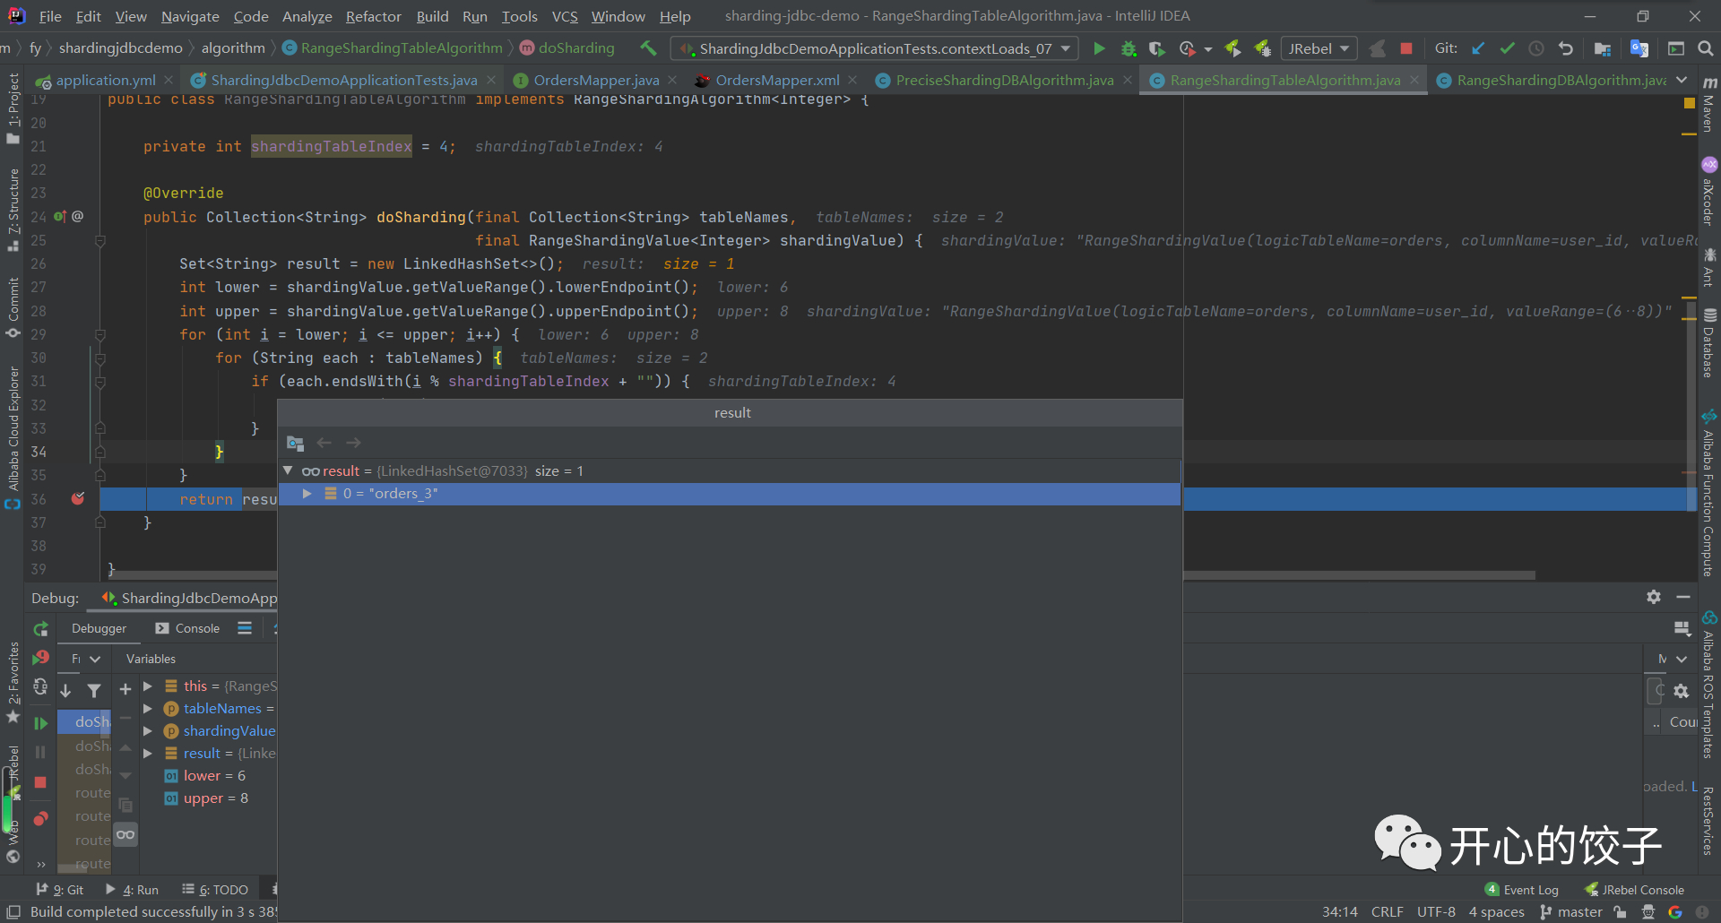Open the Frames dropdown chevron
Image resolution: width=1721 pixels, height=923 pixels.
[x=95, y=659]
